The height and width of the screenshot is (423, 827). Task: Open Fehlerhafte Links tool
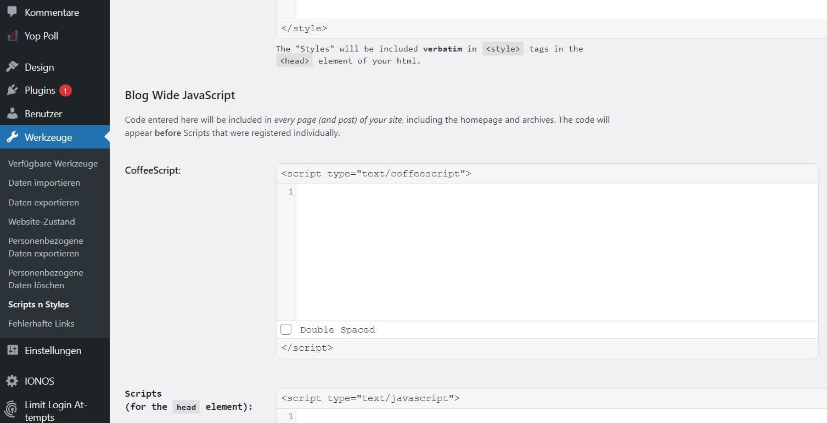pos(41,323)
